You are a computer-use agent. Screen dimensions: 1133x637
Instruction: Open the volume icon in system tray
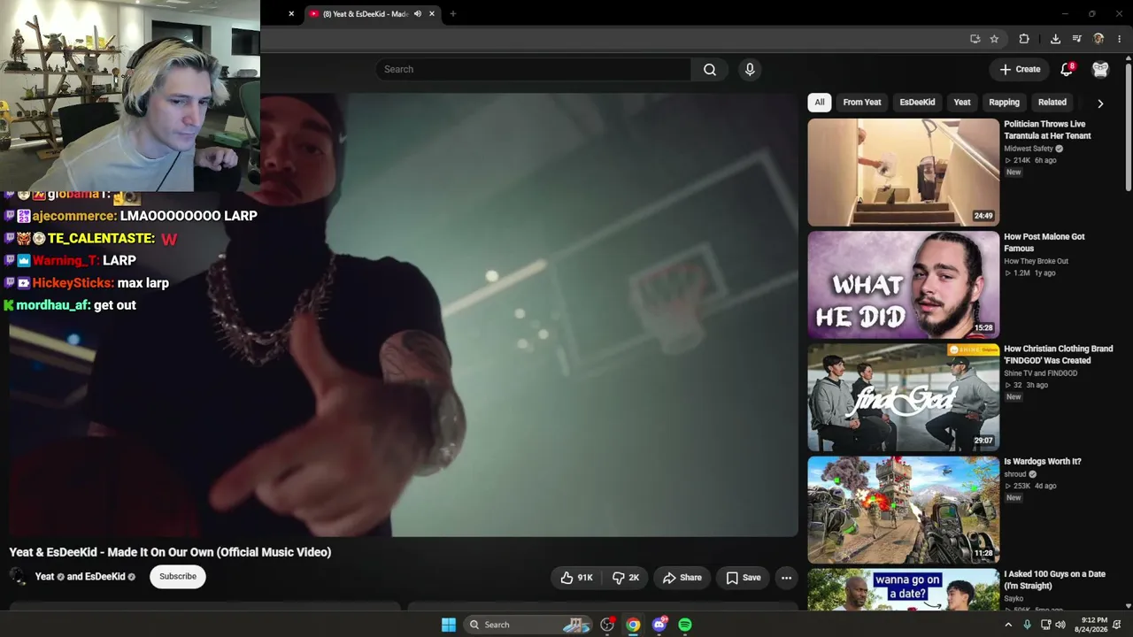1060,625
